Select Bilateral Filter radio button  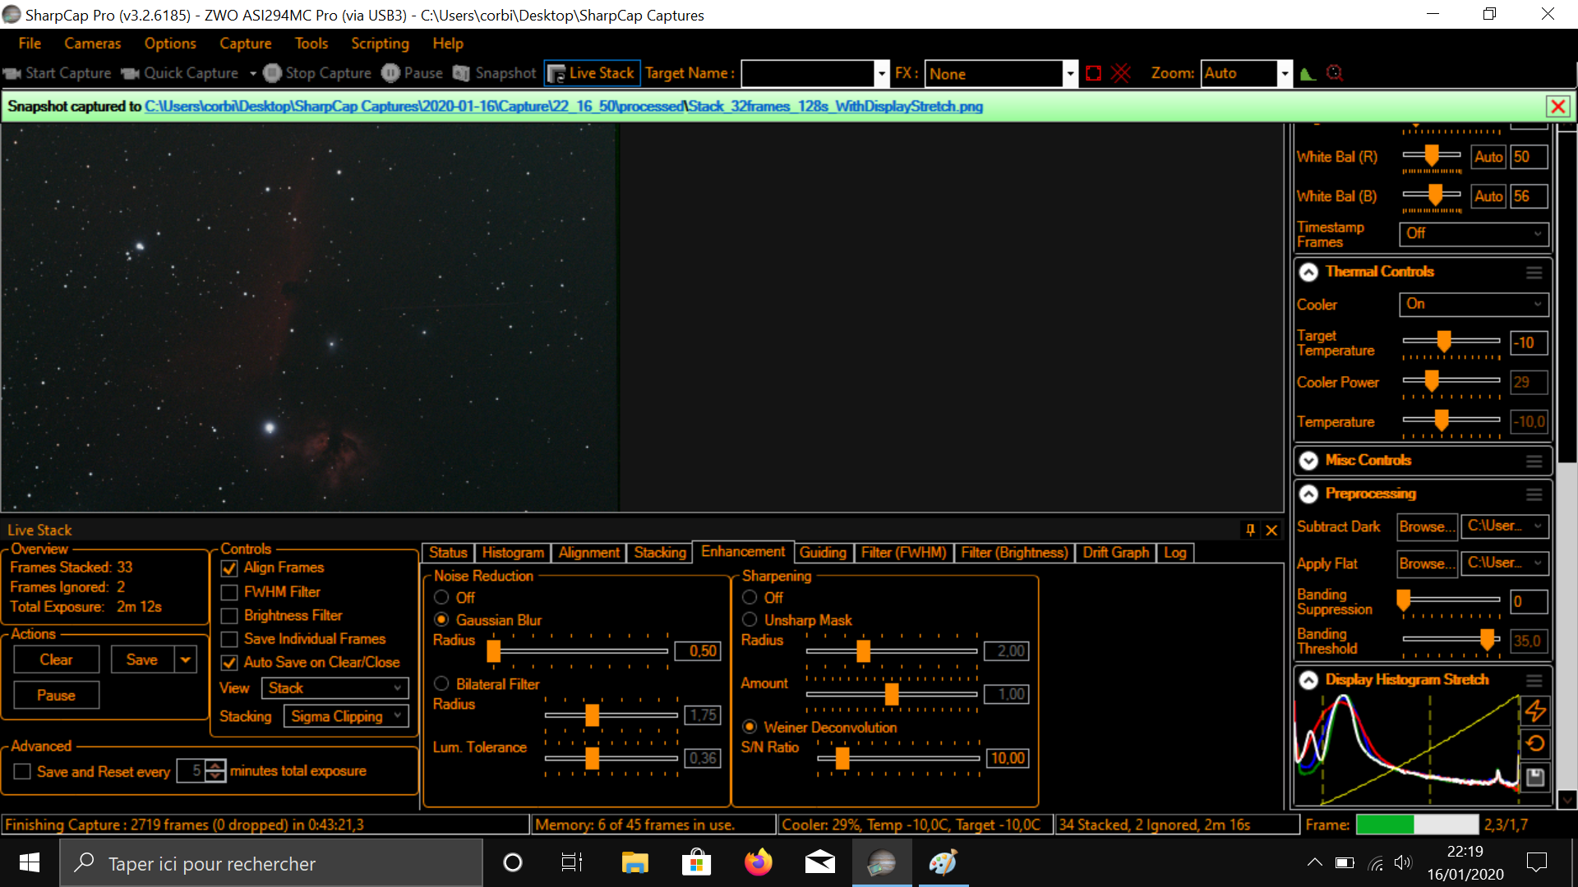tap(441, 683)
